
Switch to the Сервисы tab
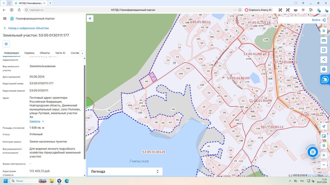click(x=29, y=53)
